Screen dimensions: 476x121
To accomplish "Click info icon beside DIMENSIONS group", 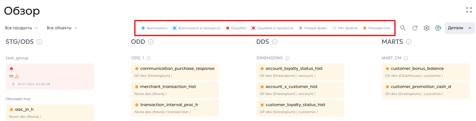I will (x=287, y=58).
